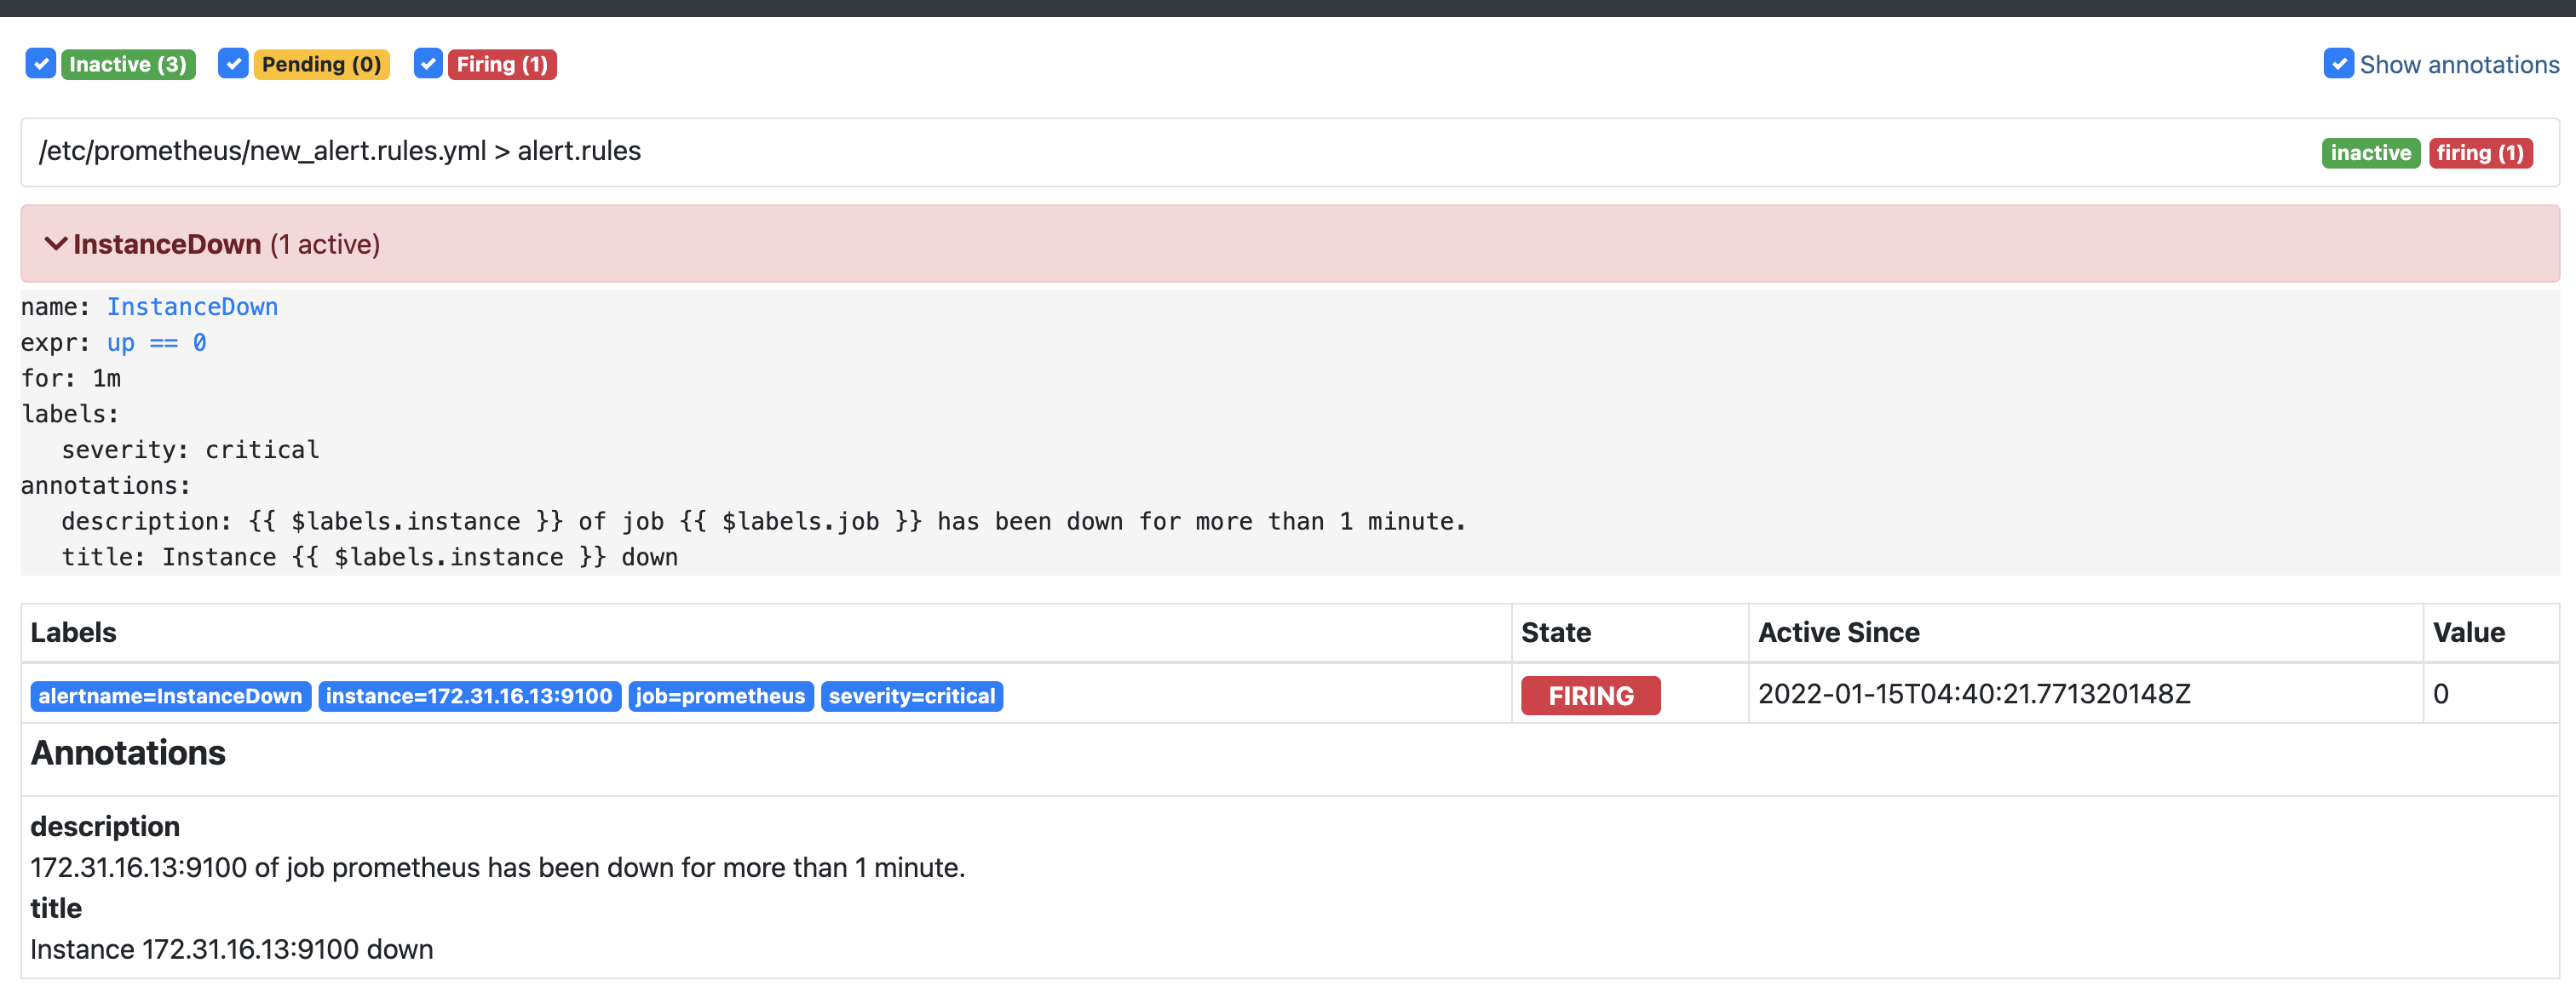This screenshot has width=2576, height=986.
Task: Click the alertname=InstanceDown label badge
Action: pyautogui.click(x=170, y=696)
